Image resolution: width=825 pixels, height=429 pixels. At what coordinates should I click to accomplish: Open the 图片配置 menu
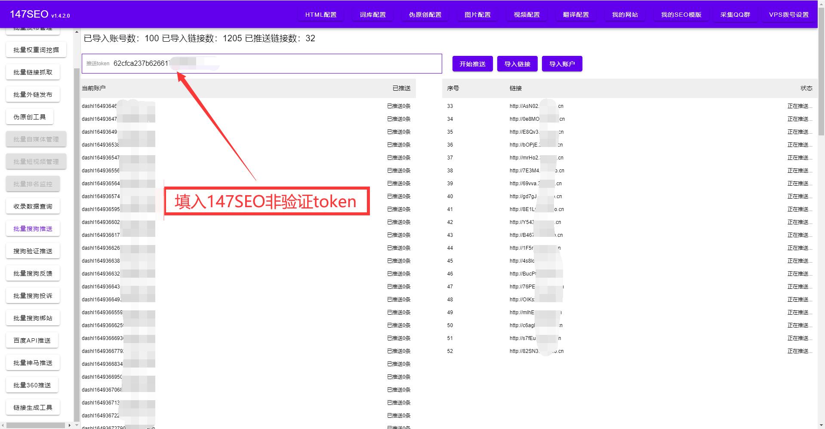click(477, 14)
